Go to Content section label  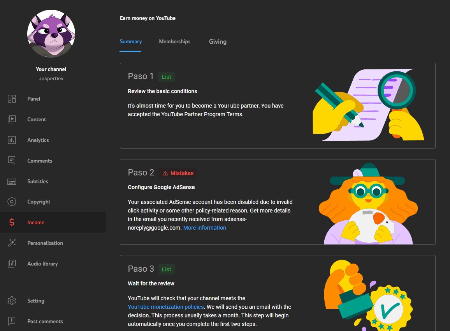click(37, 120)
